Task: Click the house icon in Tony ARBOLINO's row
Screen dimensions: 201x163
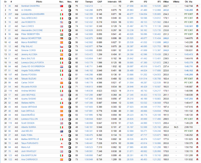Action: 197,18
